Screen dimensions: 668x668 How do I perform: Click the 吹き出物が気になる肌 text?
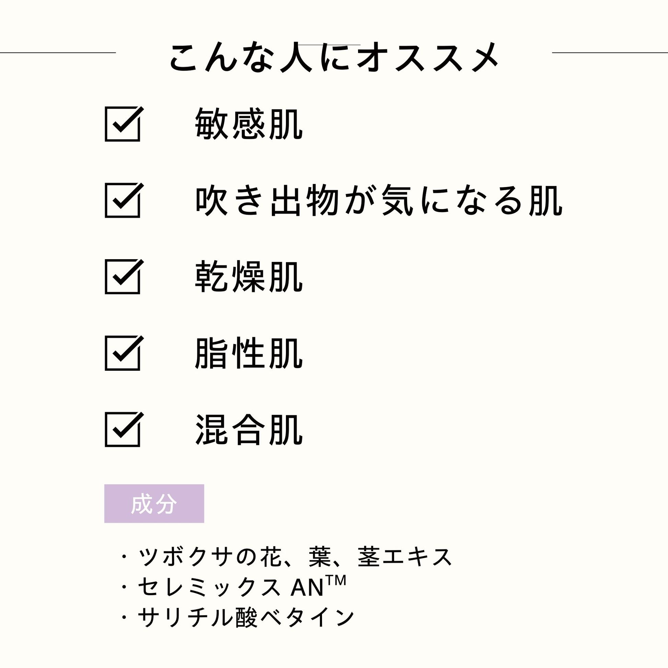tap(379, 200)
